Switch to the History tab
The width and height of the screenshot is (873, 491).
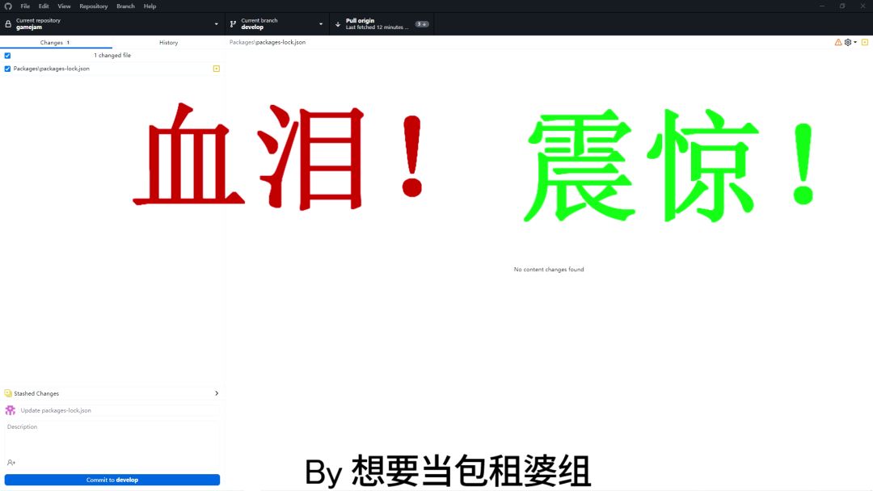point(168,43)
